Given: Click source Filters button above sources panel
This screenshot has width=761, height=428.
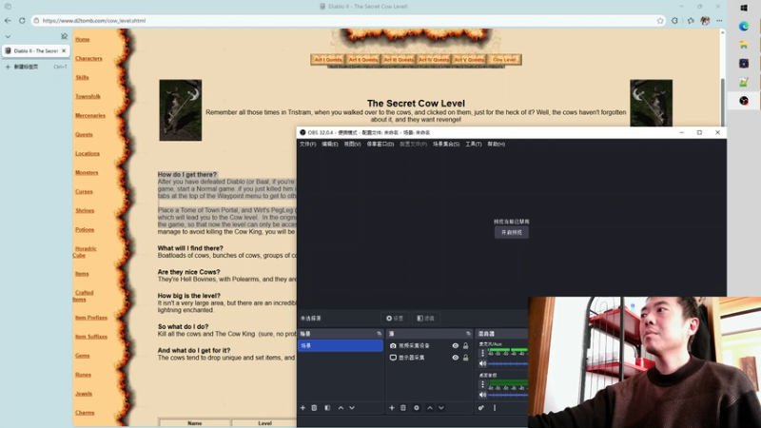Looking at the screenshot, I should pyautogui.click(x=425, y=319).
